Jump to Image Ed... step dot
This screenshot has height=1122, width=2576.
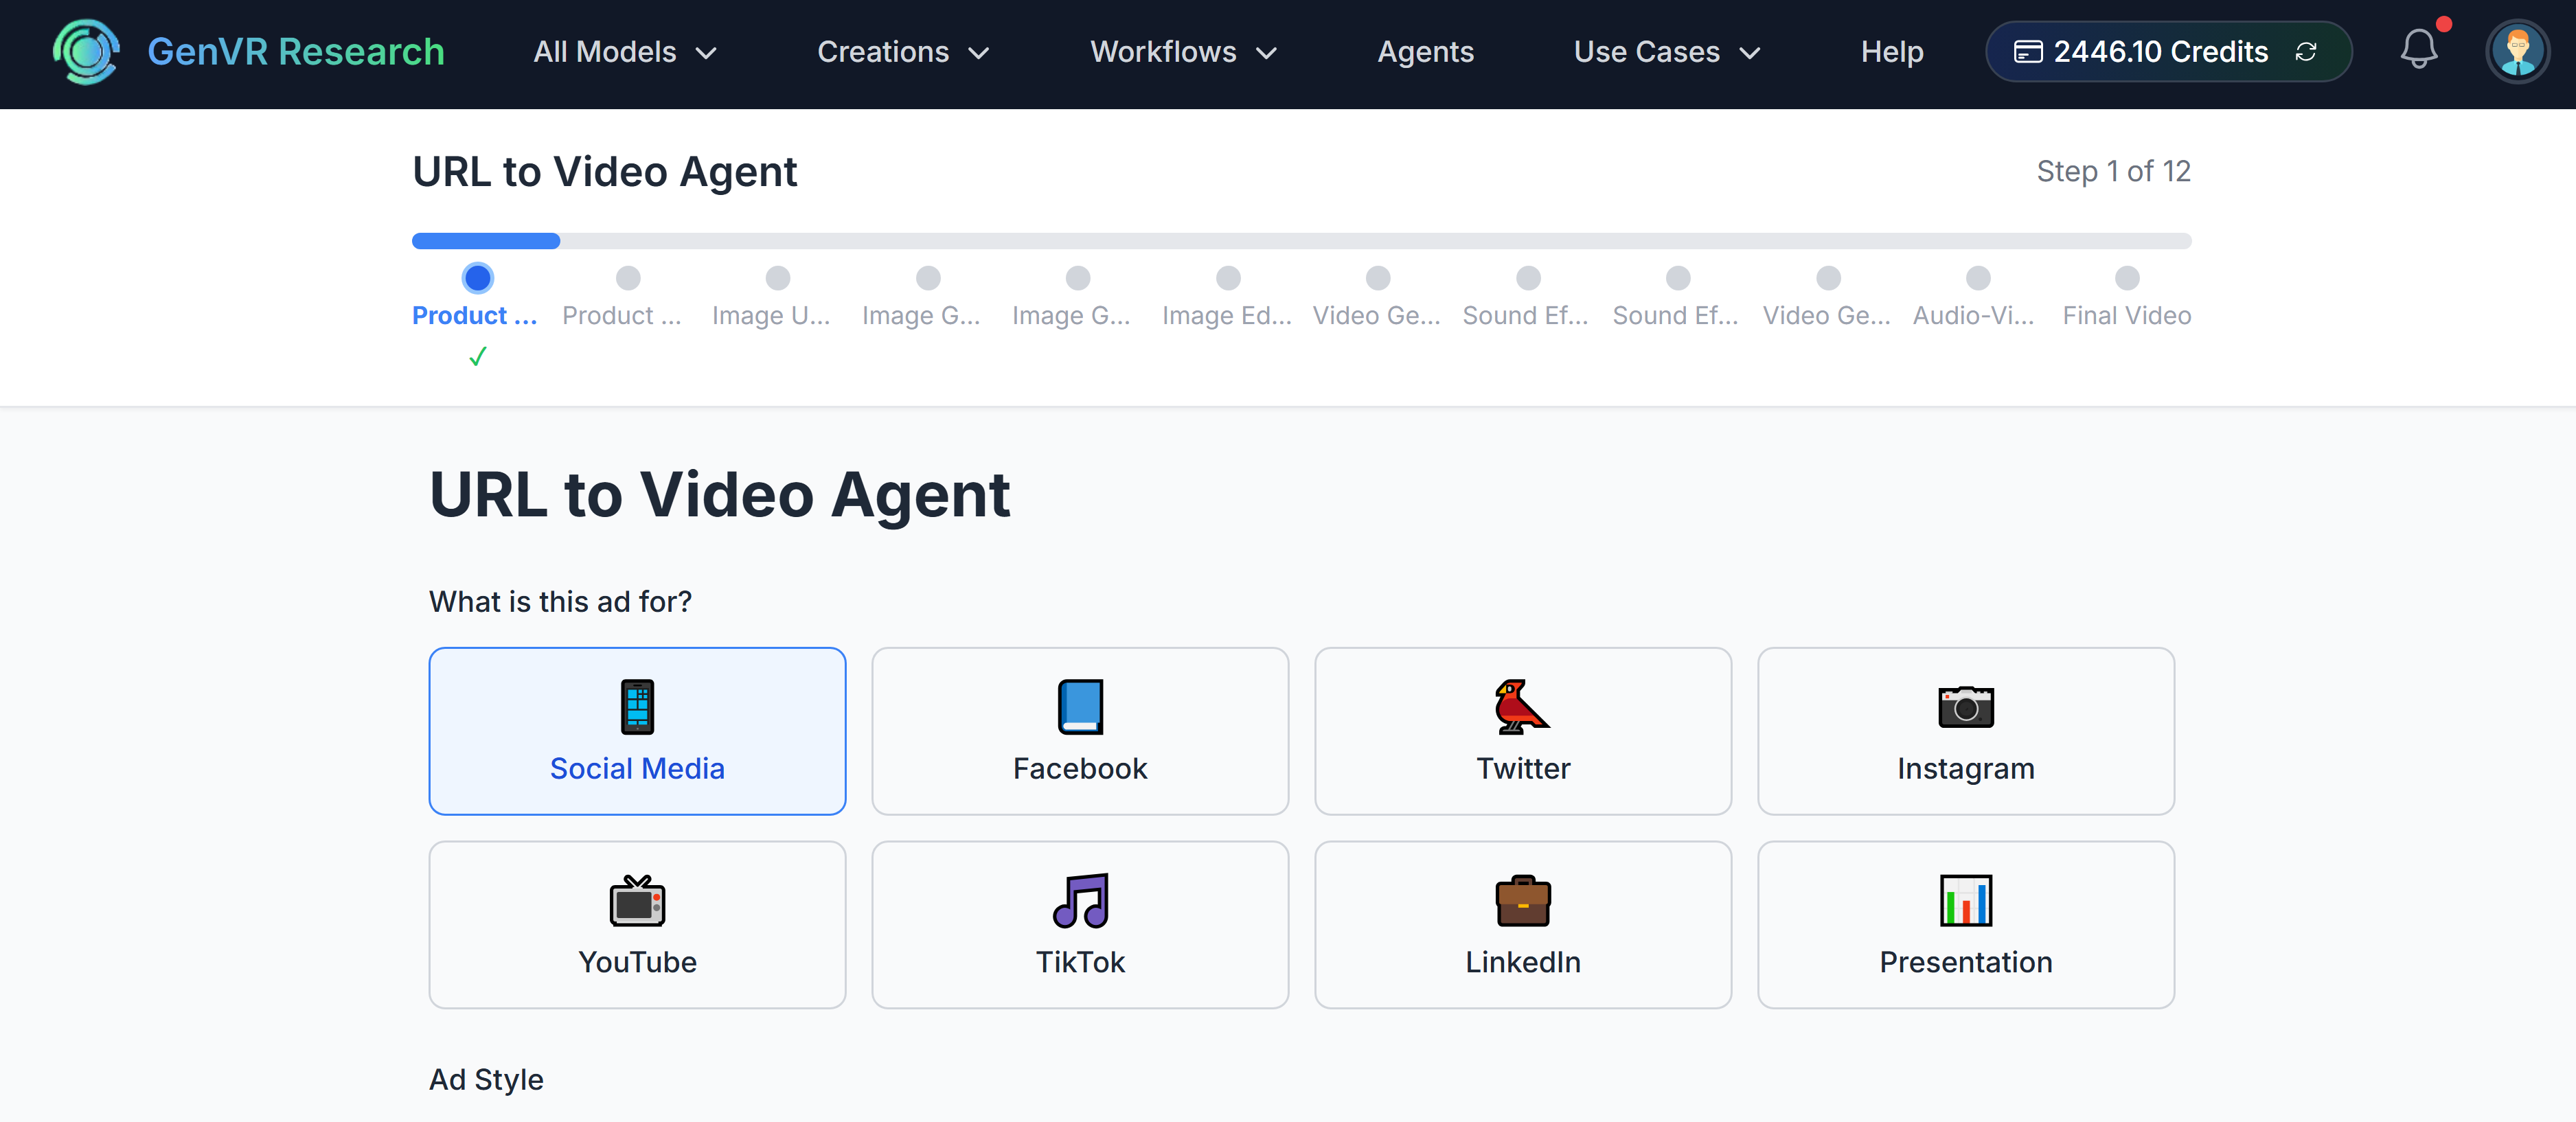click(1227, 278)
